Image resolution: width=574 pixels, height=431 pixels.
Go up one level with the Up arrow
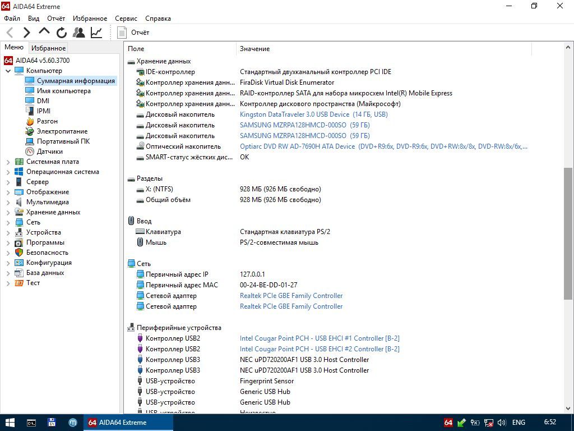click(x=44, y=32)
